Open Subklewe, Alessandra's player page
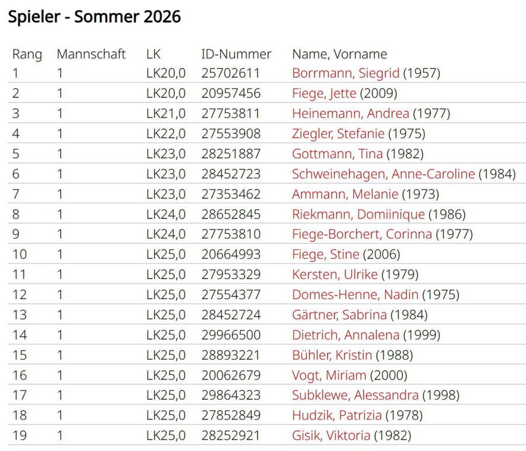Viewport: 526px width, 451px height. click(355, 396)
